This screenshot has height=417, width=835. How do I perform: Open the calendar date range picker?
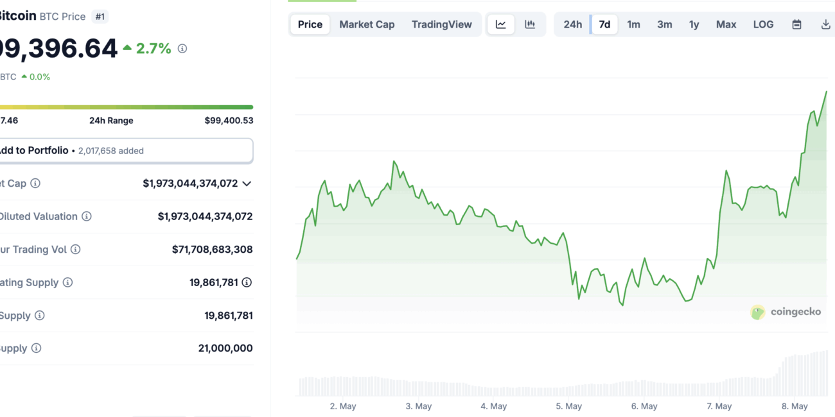tap(796, 24)
